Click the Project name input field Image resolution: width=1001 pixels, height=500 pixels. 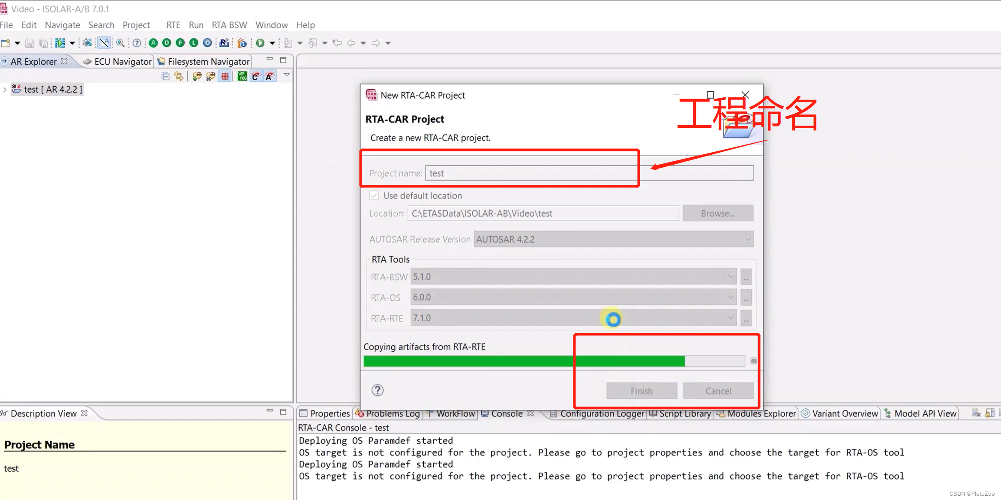589,173
